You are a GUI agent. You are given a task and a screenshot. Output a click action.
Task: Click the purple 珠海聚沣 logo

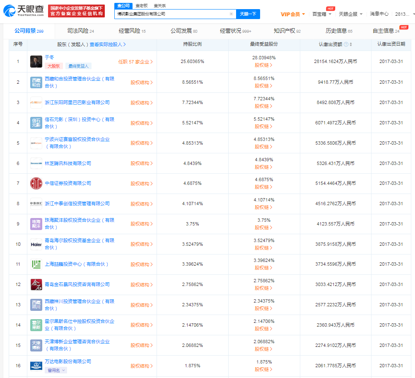pyautogui.click(x=36, y=224)
